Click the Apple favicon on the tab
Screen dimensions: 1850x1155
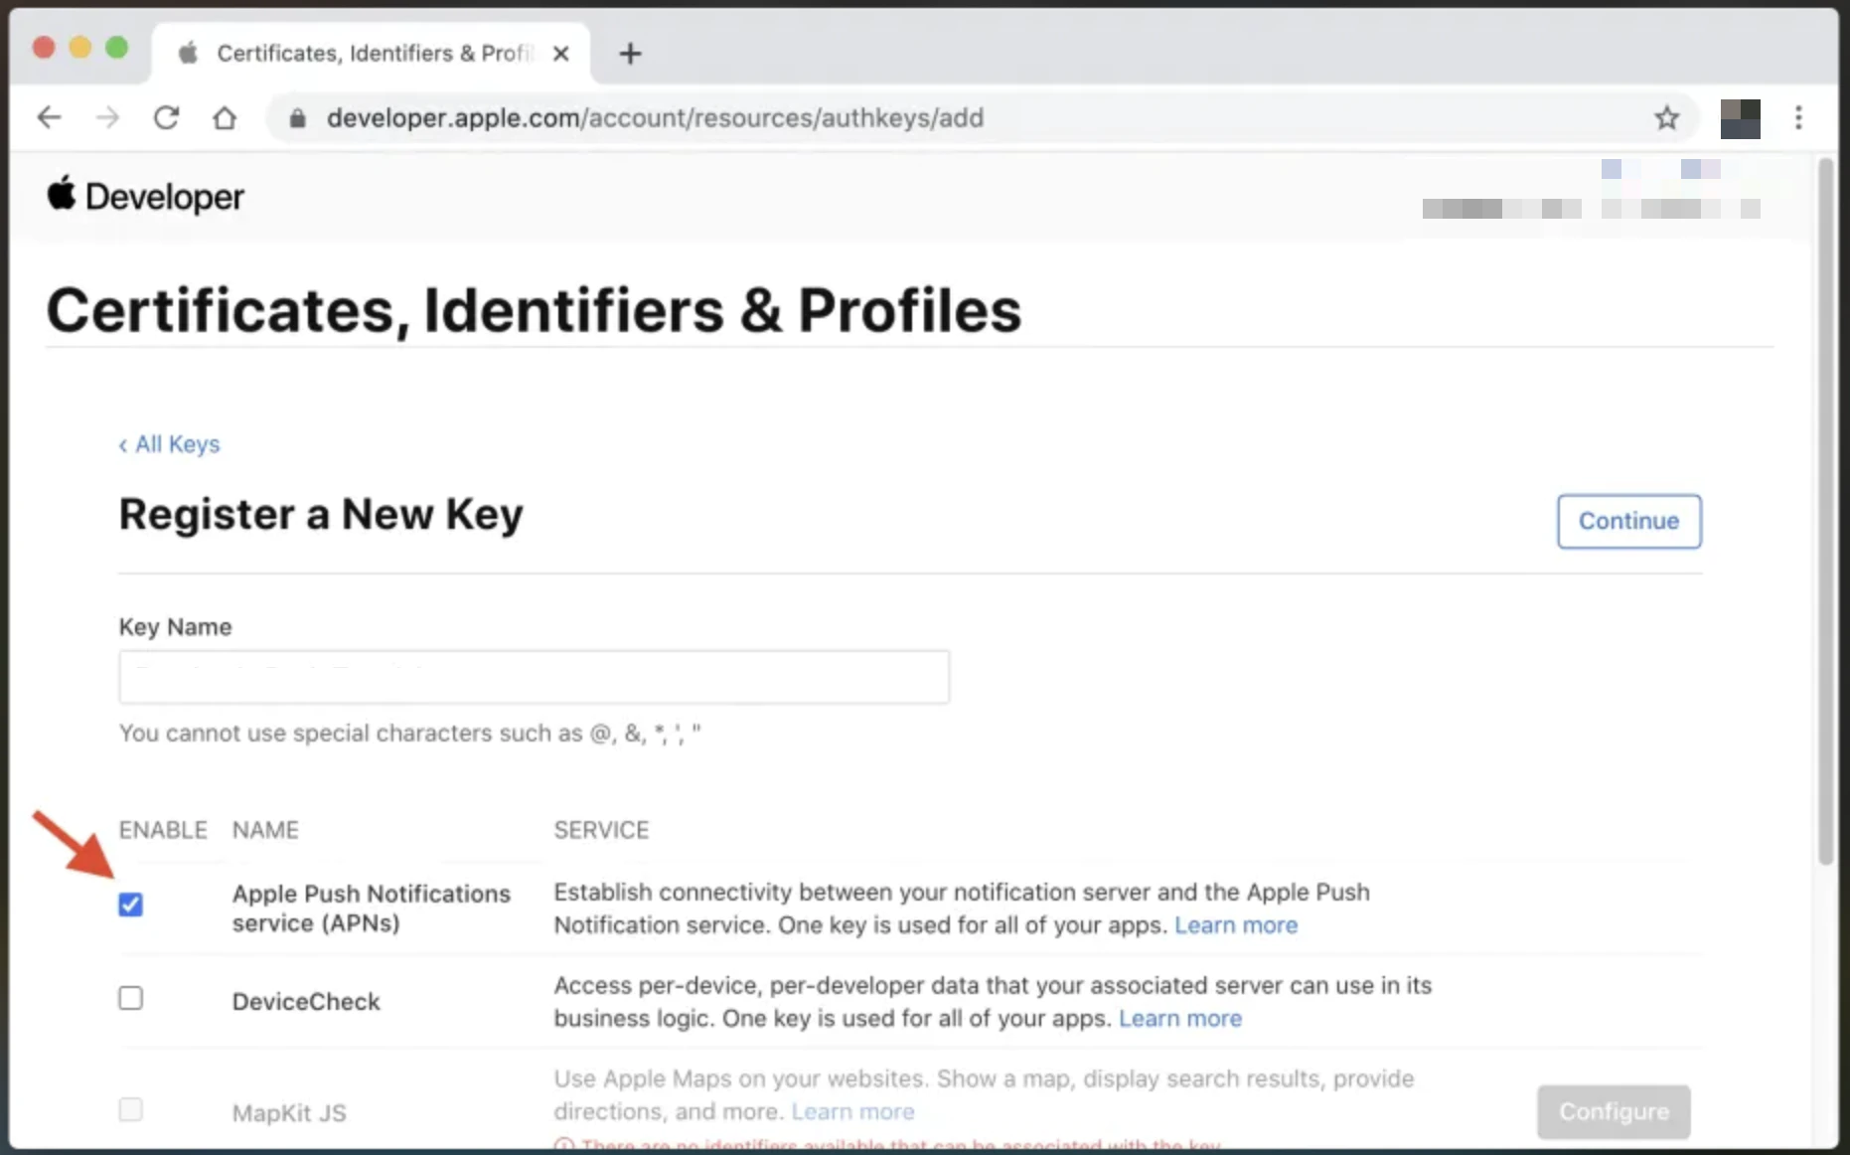pyautogui.click(x=188, y=54)
